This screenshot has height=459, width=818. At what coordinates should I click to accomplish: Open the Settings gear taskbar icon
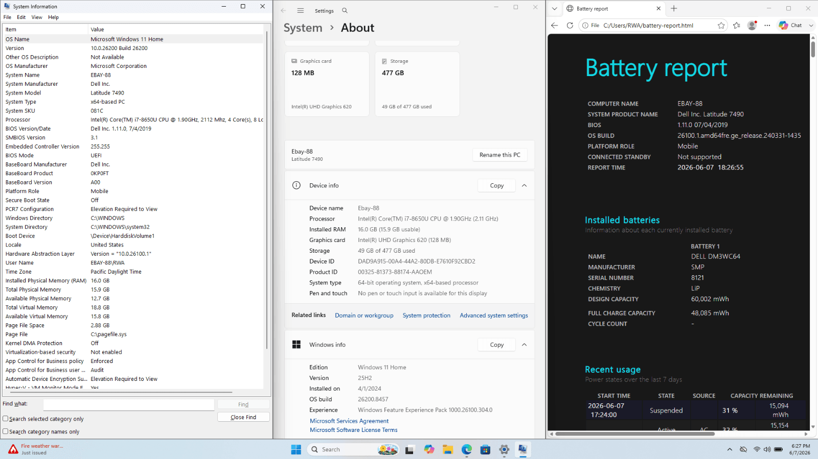504,449
